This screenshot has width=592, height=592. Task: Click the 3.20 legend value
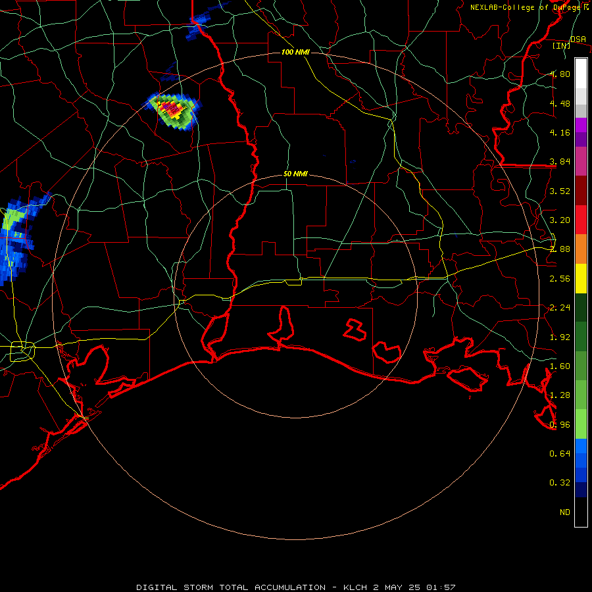point(560,220)
